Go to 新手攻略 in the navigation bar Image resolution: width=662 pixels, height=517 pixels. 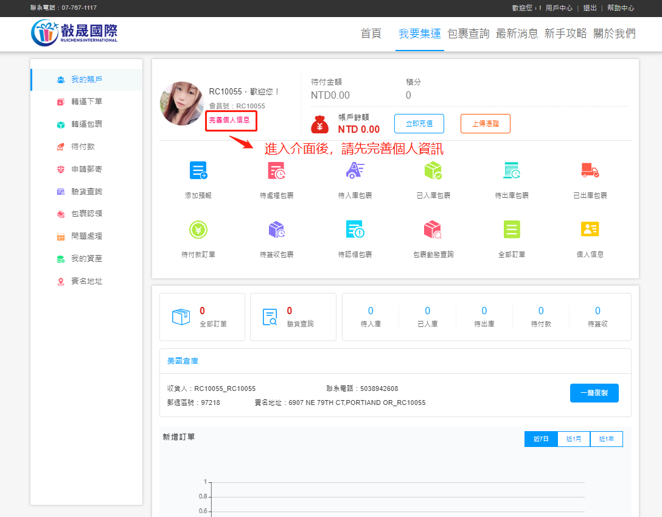point(565,33)
